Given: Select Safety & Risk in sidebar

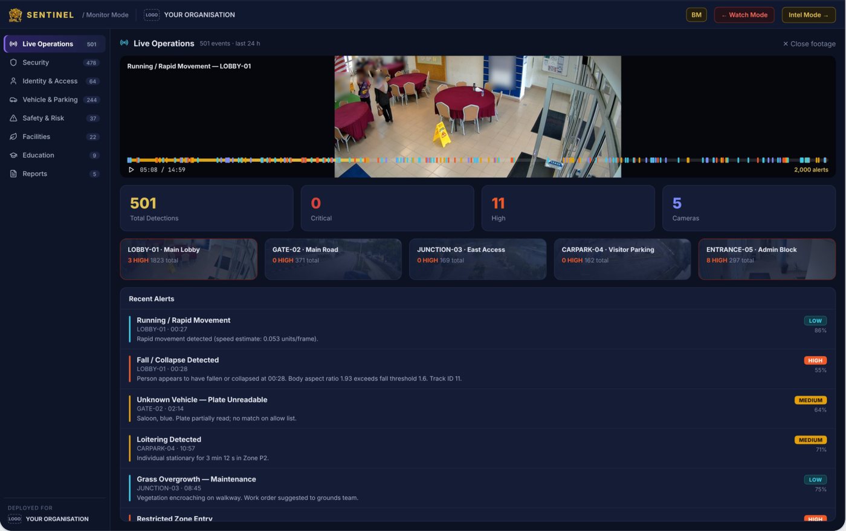Looking at the screenshot, I should click(54, 118).
